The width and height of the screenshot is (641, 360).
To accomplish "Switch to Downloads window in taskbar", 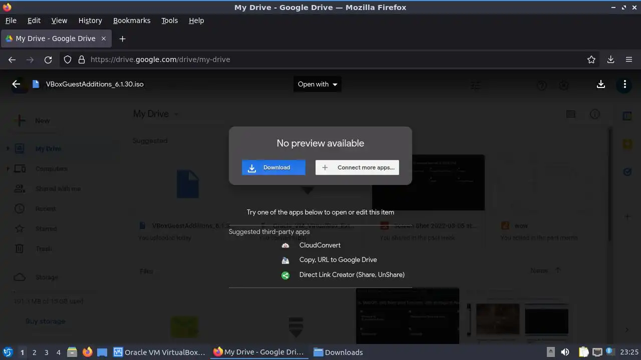I will 339,352.
